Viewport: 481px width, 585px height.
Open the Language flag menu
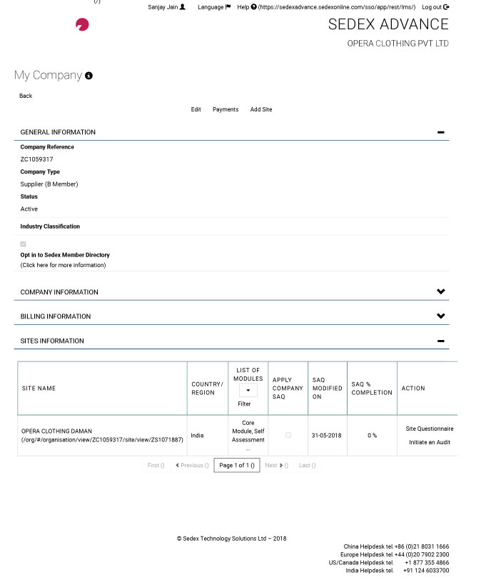pyautogui.click(x=214, y=7)
